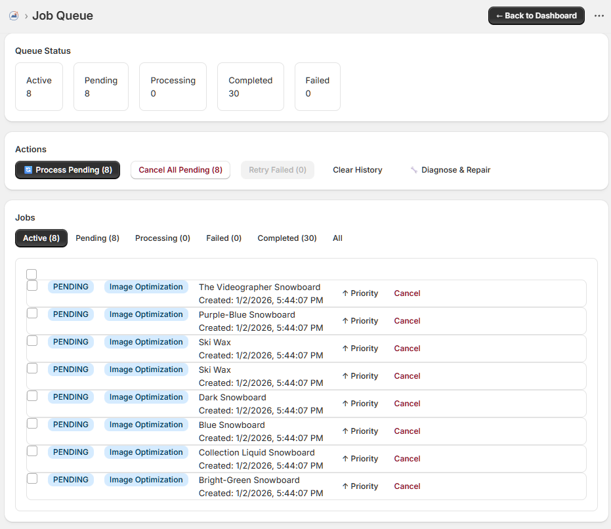Image resolution: width=611 pixels, height=529 pixels.
Task: Check the Bright-Green Snowboard job checkbox
Action: (32, 478)
